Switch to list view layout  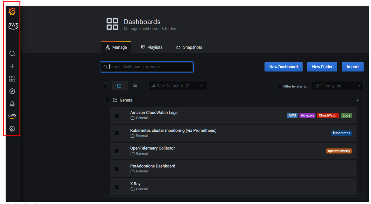coord(135,86)
